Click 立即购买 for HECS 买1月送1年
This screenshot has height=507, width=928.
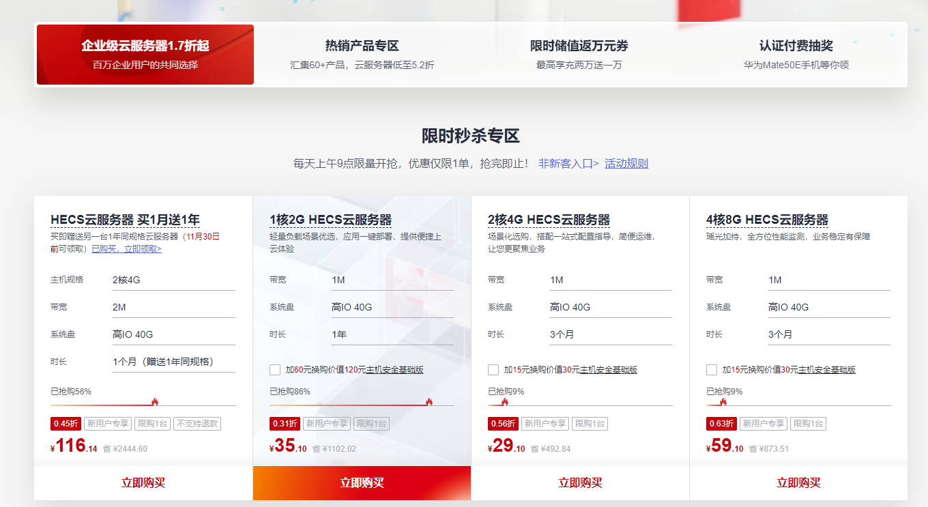coord(143,482)
